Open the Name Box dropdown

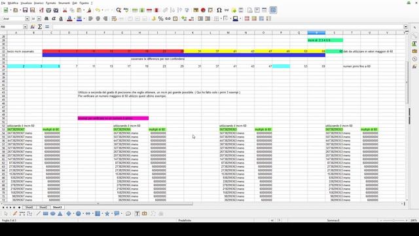point(25,27)
